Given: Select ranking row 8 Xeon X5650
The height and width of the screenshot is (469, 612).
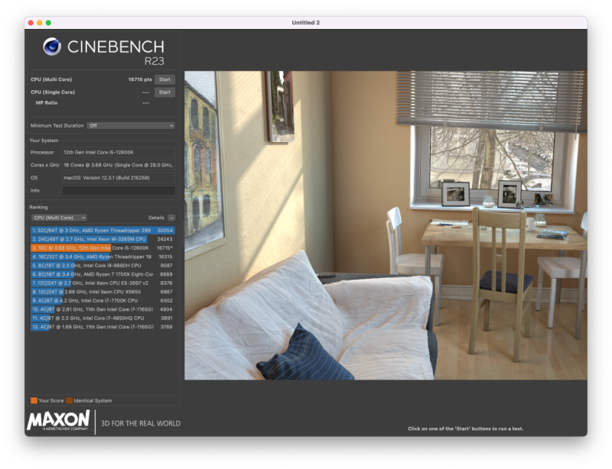Looking at the screenshot, I should point(103,292).
